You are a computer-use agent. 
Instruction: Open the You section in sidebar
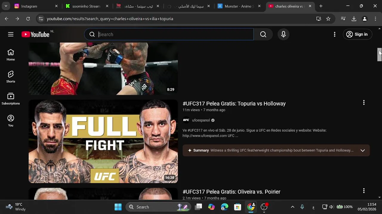(x=11, y=121)
